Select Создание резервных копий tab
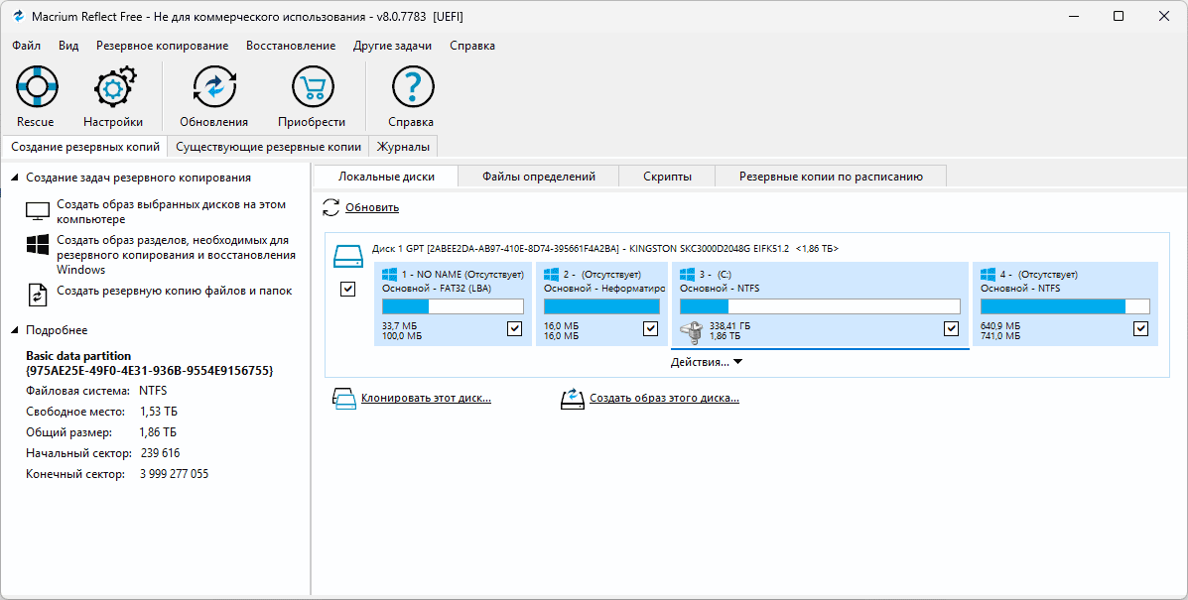 tap(85, 147)
